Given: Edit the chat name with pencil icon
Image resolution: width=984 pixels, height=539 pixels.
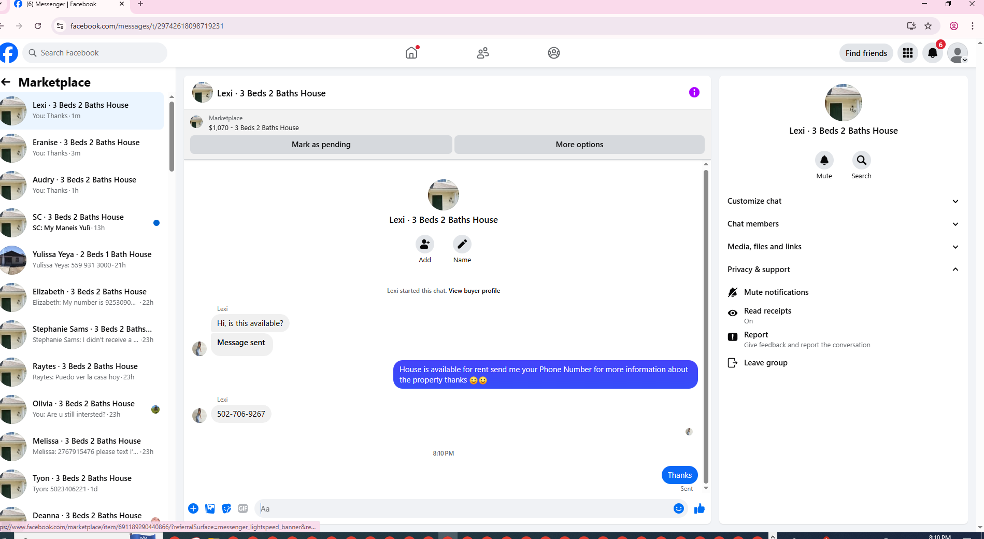Looking at the screenshot, I should coord(462,244).
